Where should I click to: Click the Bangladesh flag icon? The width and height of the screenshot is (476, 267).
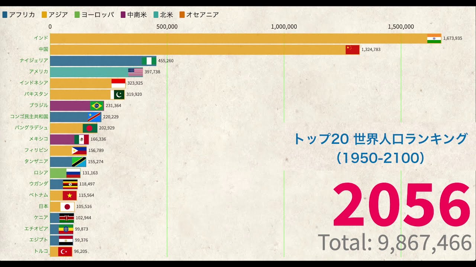tap(90, 128)
